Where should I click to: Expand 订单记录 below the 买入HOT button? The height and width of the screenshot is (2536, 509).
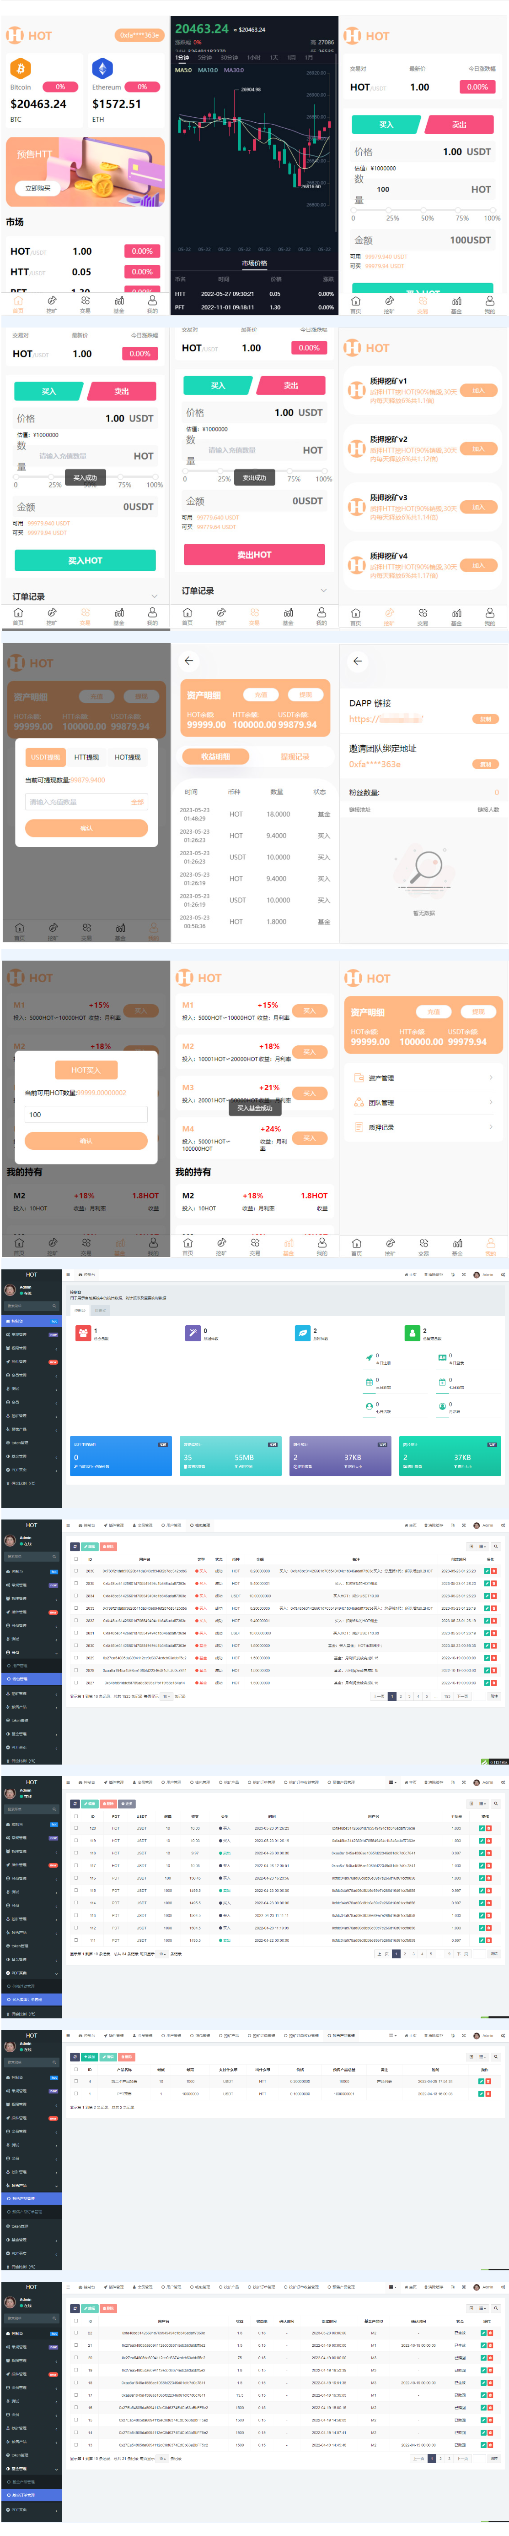click(153, 596)
